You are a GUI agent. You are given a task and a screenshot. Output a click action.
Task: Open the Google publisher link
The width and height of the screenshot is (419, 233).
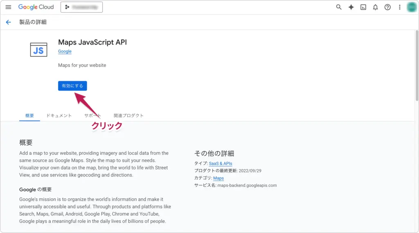[65, 51]
